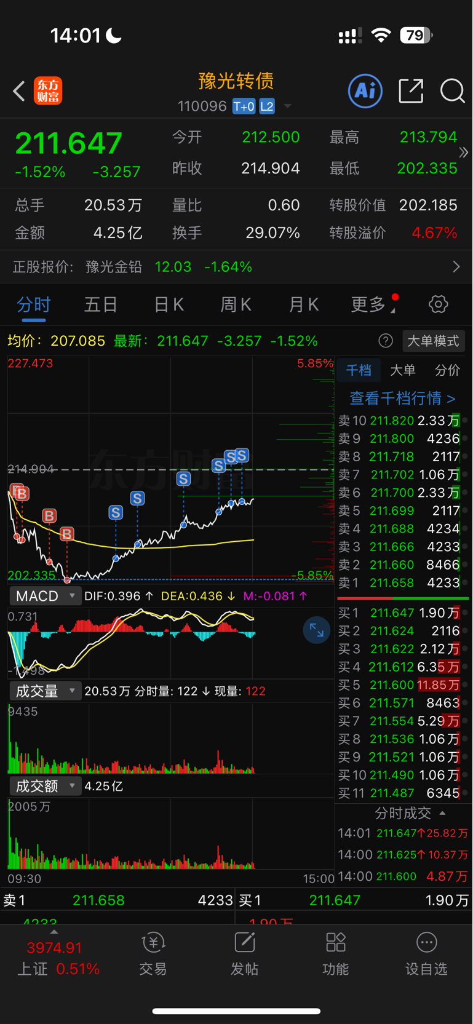Select the 卖1 211.658 order book row
The image size is (473, 1024).
click(x=403, y=582)
